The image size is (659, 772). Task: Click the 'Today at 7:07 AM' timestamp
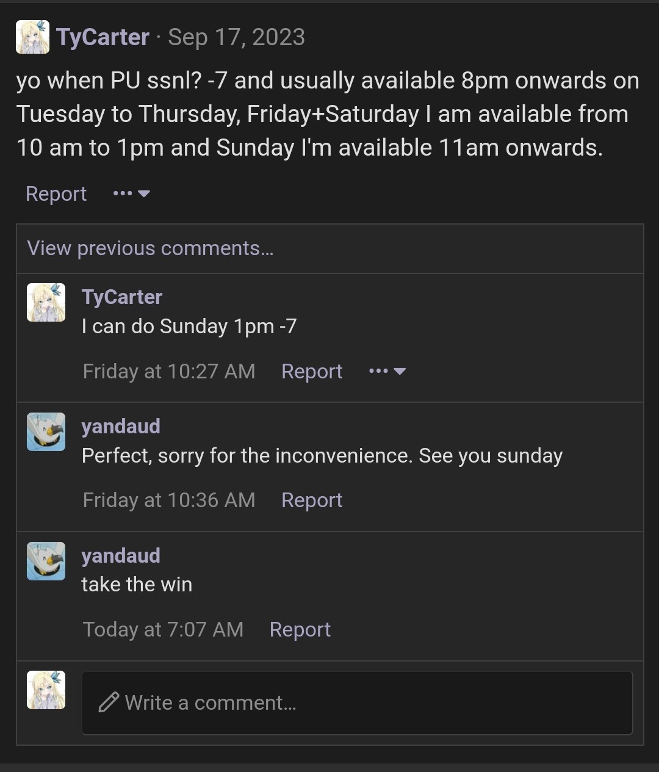point(162,629)
